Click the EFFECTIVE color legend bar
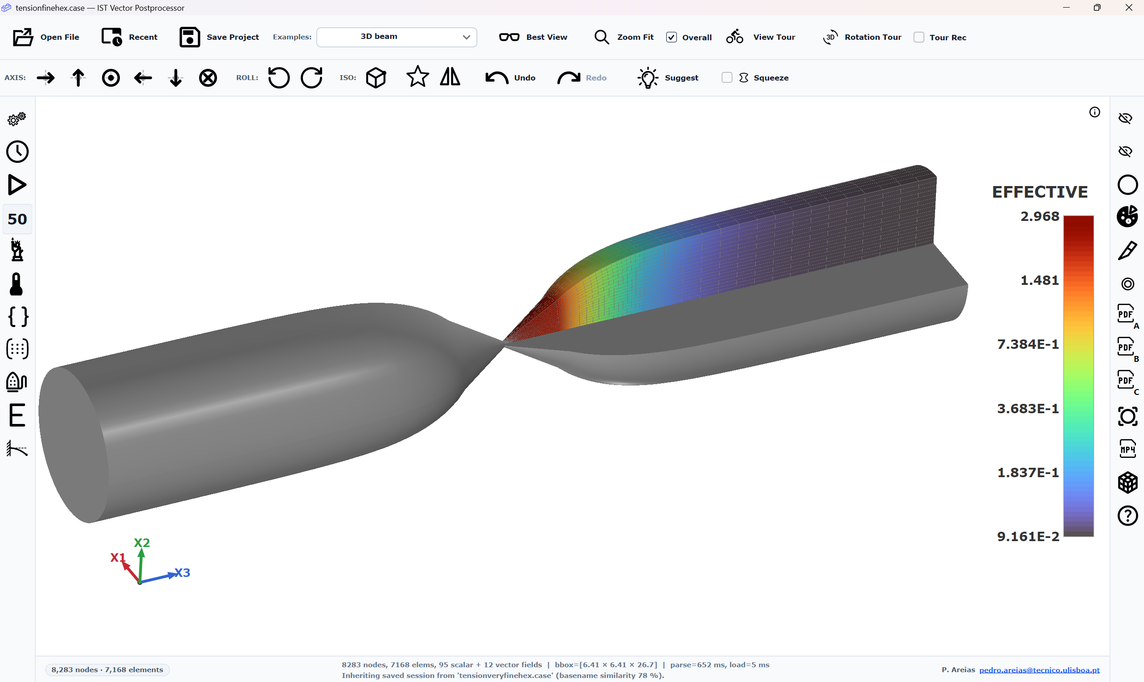The height and width of the screenshot is (682, 1144). pyautogui.click(x=1078, y=376)
